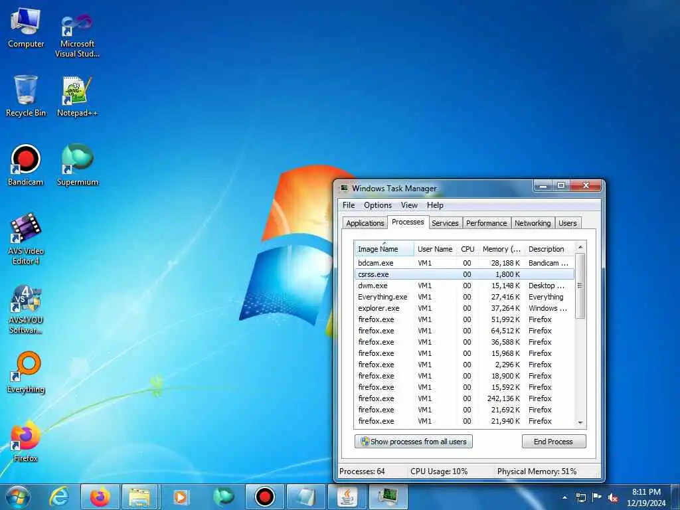Select the Bandicam desktop shortcut
The width and height of the screenshot is (680, 510).
[26, 165]
